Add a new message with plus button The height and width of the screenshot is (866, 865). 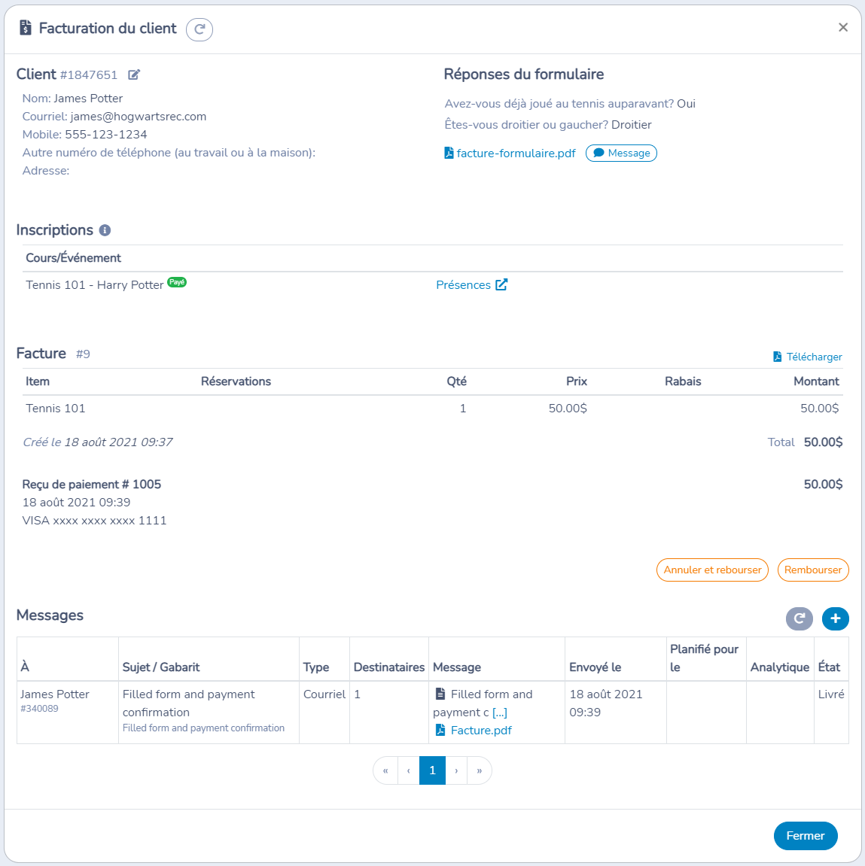point(835,618)
